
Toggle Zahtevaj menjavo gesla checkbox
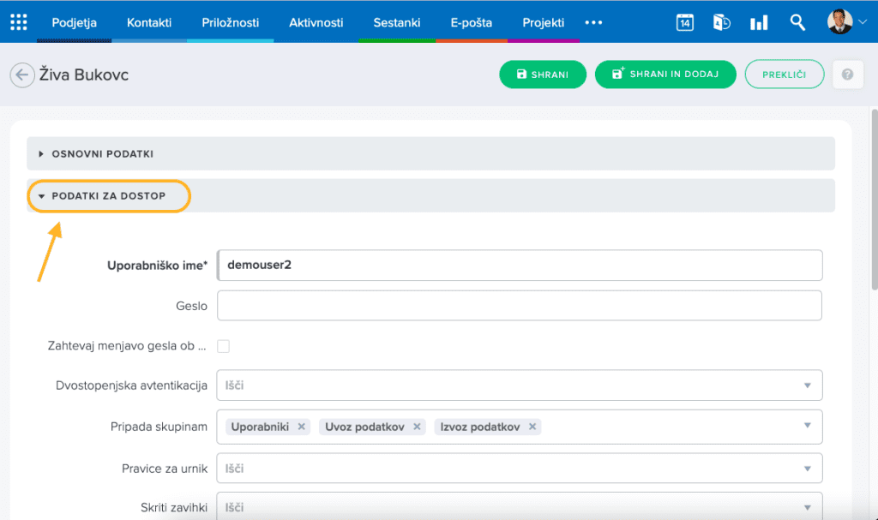[223, 346]
